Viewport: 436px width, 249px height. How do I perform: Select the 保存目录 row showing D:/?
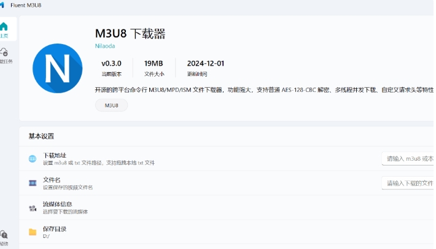pos(227,232)
